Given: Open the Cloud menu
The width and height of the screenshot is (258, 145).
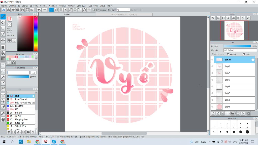Looking at the screenshot, I should point(103,6).
